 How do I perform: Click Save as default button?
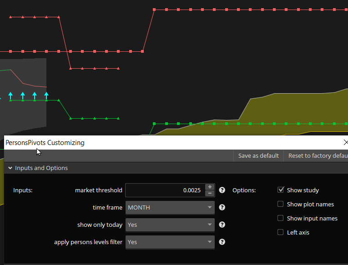click(258, 155)
